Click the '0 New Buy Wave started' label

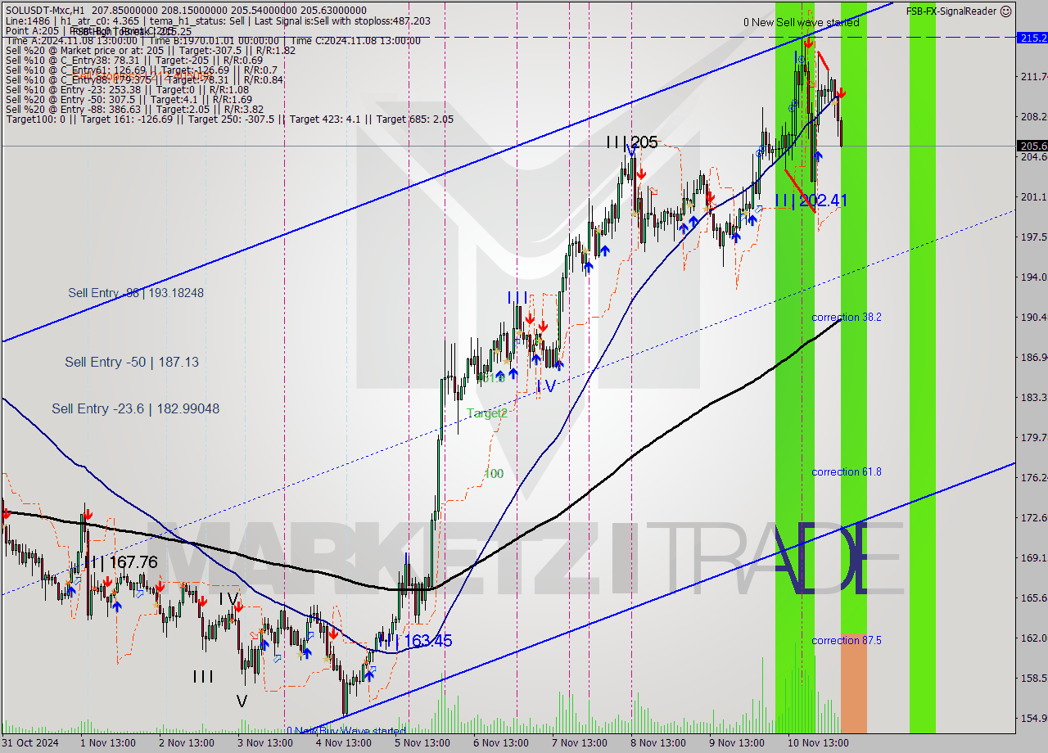pyautogui.click(x=346, y=731)
